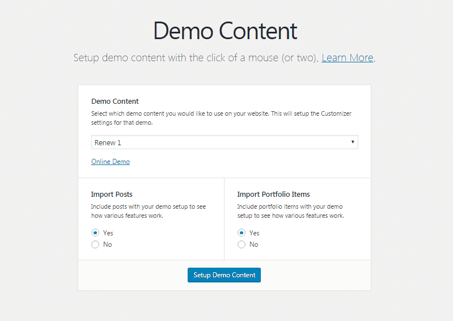Click the 'No' label text for Import Posts

coord(108,244)
